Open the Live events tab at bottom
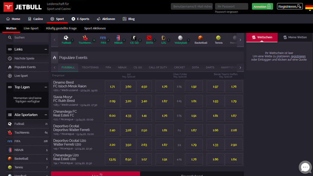 click(95, 174)
